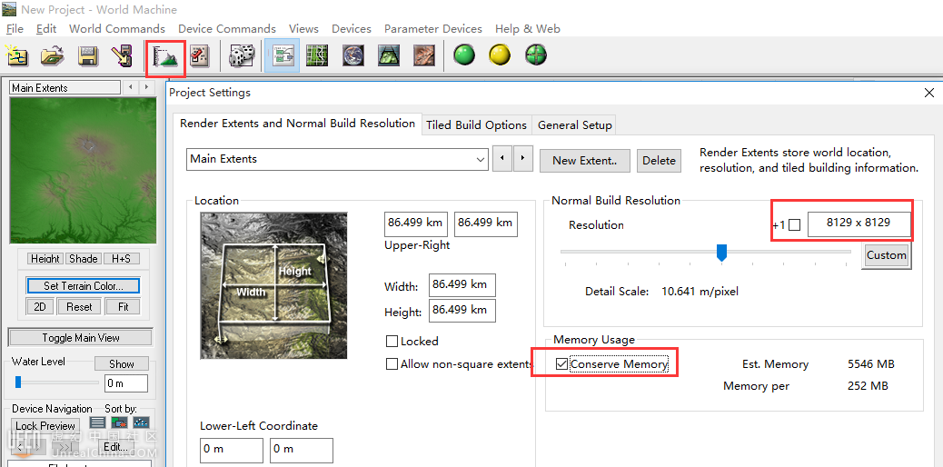Click the terrain preview thumbnail
This screenshot has height=467, width=943.
(x=84, y=171)
